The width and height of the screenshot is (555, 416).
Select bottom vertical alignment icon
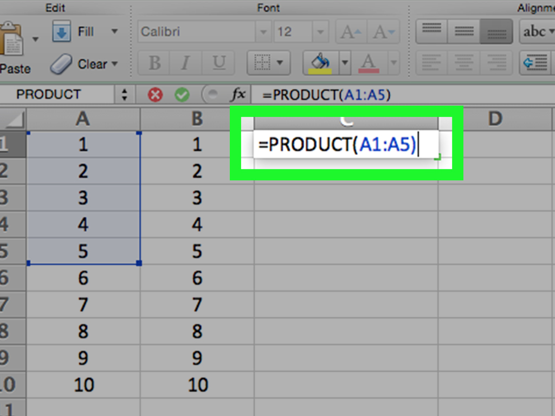coord(496,31)
